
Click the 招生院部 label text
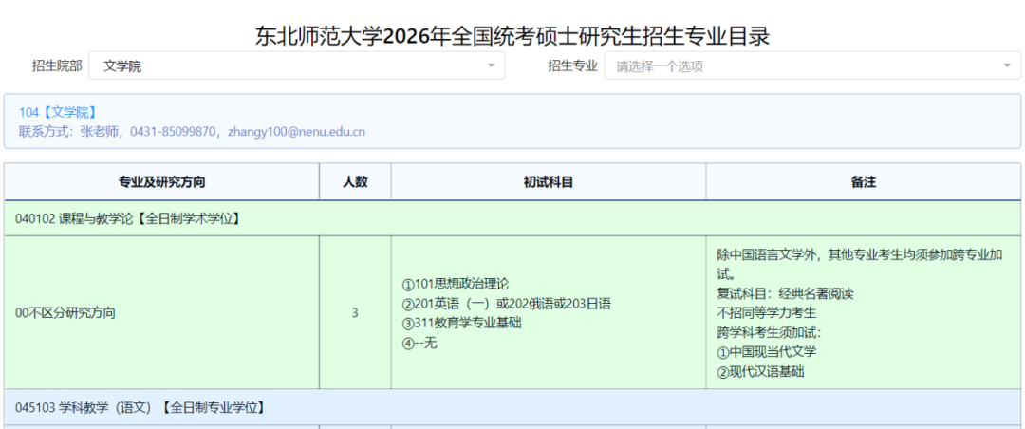point(58,66)
